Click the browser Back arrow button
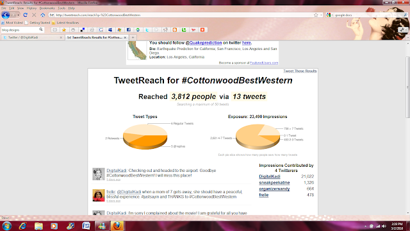The width and height of the screenshot is (410, 231). click(x=6, y=15)
